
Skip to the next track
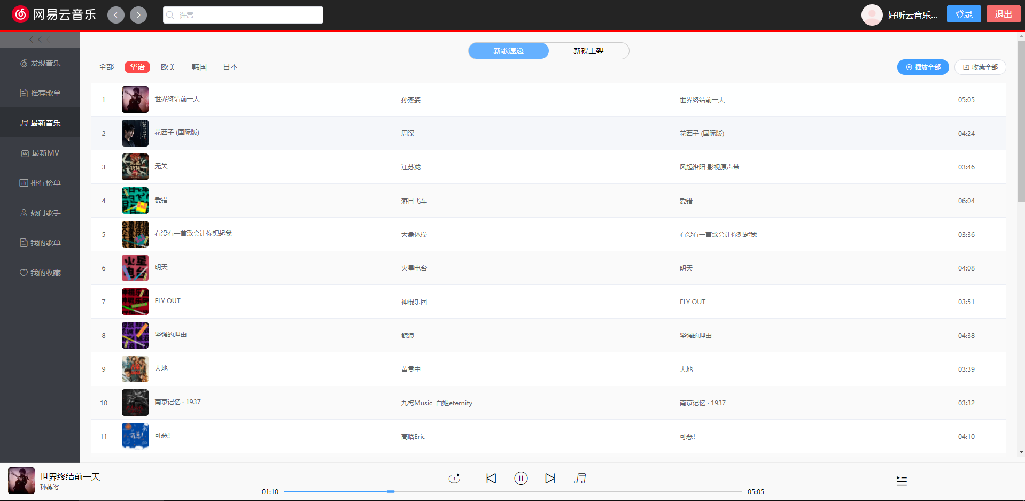coord(550,478)
